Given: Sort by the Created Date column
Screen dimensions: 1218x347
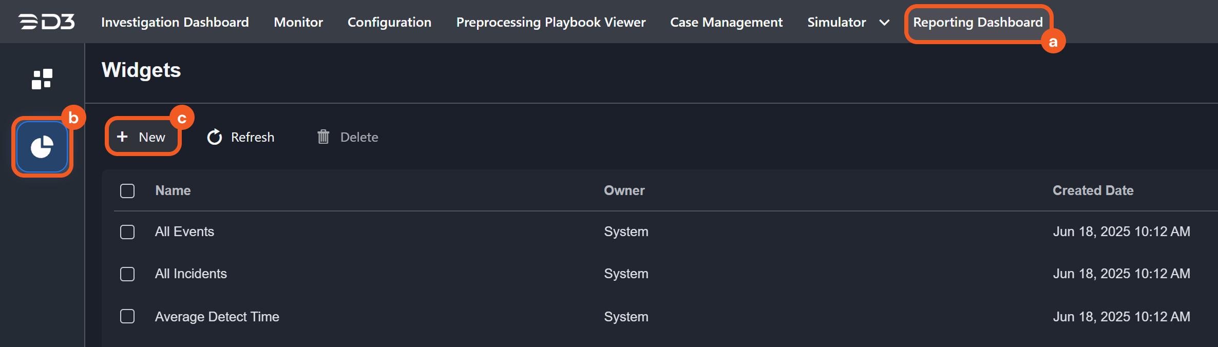Looking at the screenshot, I should 1093,190.
